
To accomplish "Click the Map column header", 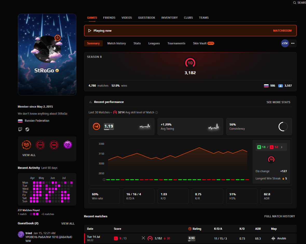I will pos(274,229).
